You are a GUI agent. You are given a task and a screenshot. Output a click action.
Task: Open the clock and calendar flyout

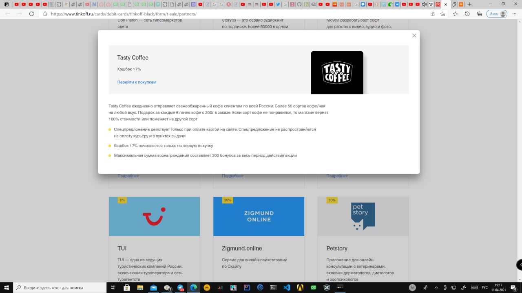(x=498, y=288)
